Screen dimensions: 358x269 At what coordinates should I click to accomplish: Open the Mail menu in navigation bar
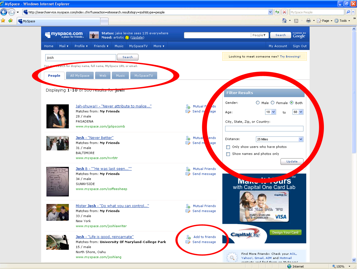64,46
